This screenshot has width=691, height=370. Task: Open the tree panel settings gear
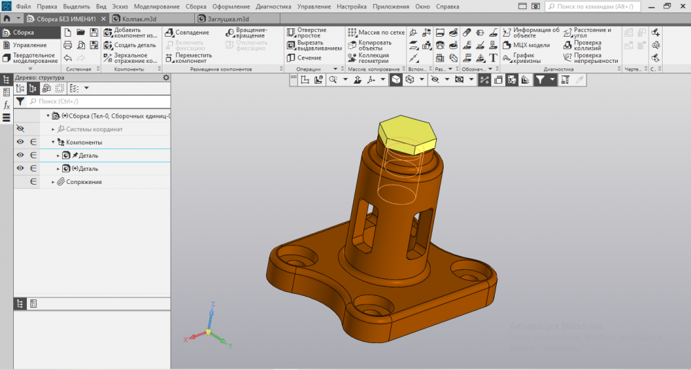tap(166, 77)
